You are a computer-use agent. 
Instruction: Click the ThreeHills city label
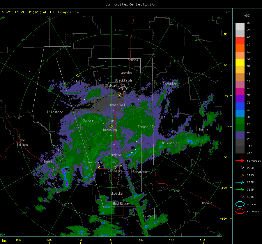[146, 127]
